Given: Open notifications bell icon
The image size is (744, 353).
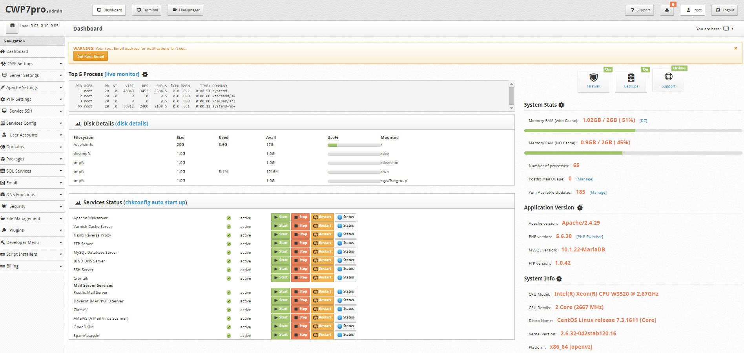Looking at the screenshot, I should 667,10.
